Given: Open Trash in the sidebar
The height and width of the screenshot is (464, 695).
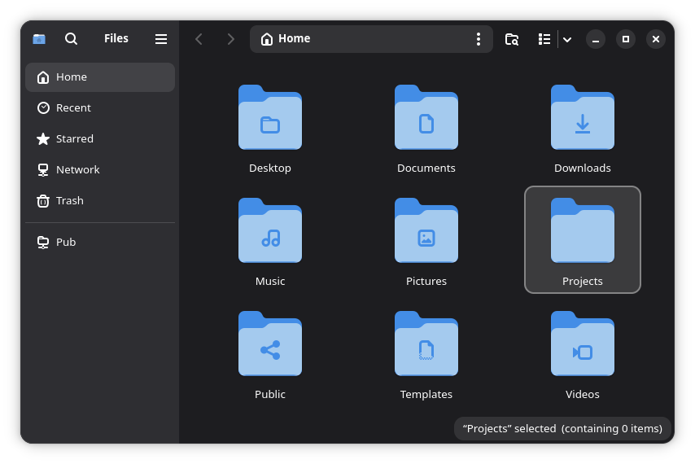Looking at the screenshot, I should click(100, 201).
